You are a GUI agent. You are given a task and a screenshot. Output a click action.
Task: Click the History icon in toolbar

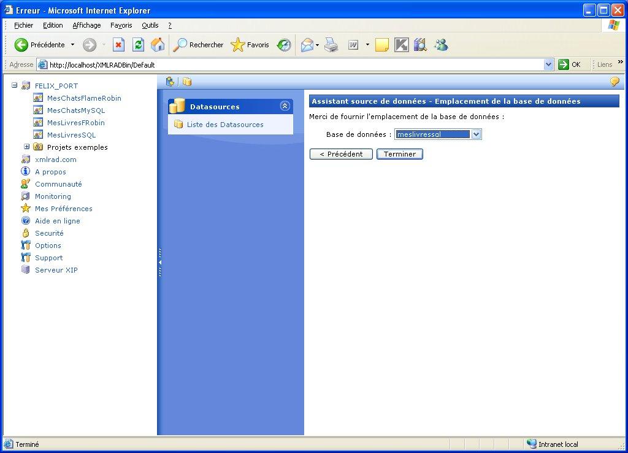tap(284, 45)
